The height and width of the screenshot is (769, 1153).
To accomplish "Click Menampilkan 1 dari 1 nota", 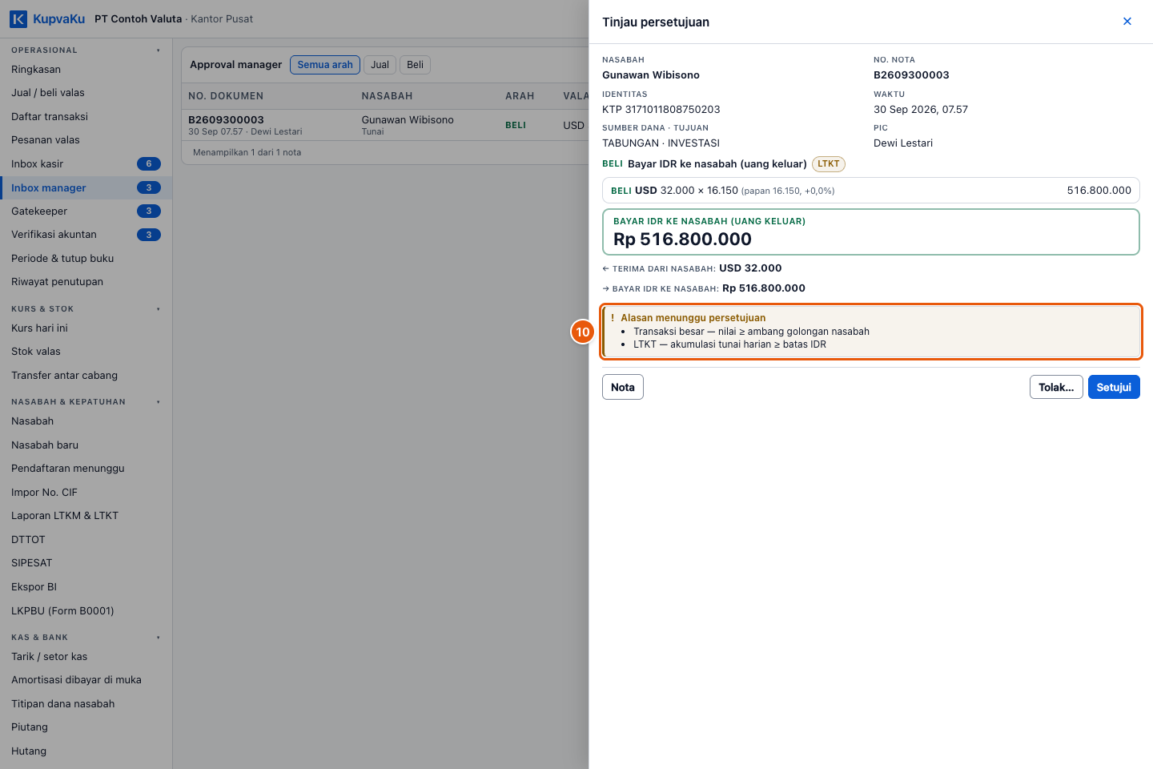I will [x=247, y=153].
